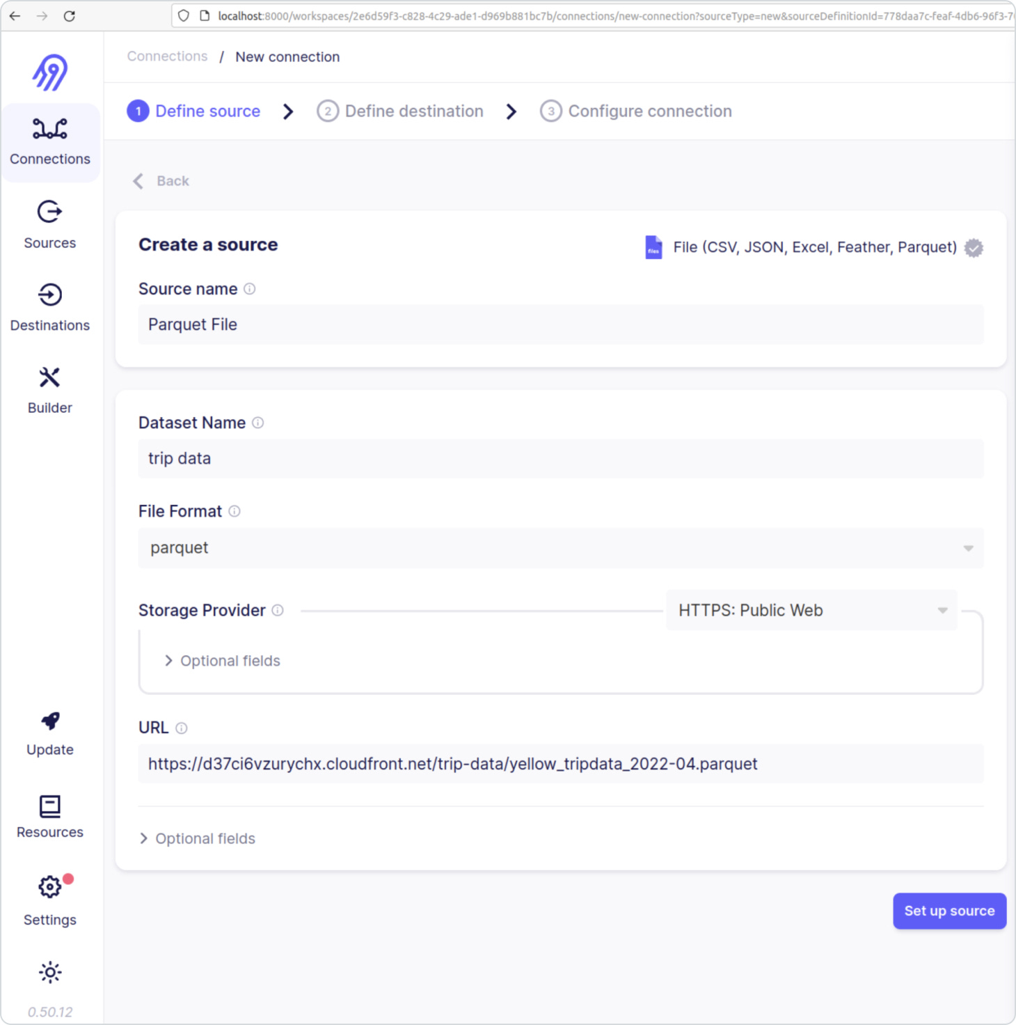Click the Create a source heading
The width and height of the screenshot is (1016, 1025).
click(x=208, y=245)
